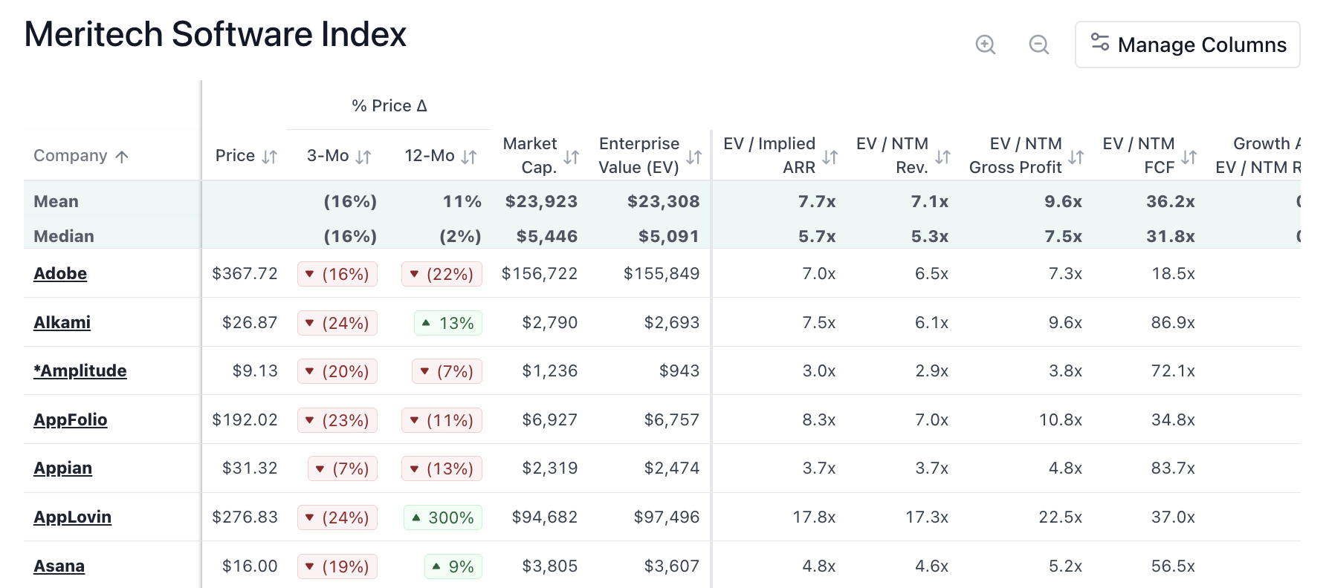Open the Appian company link
1329x588 pixels.
pos(62,468)
